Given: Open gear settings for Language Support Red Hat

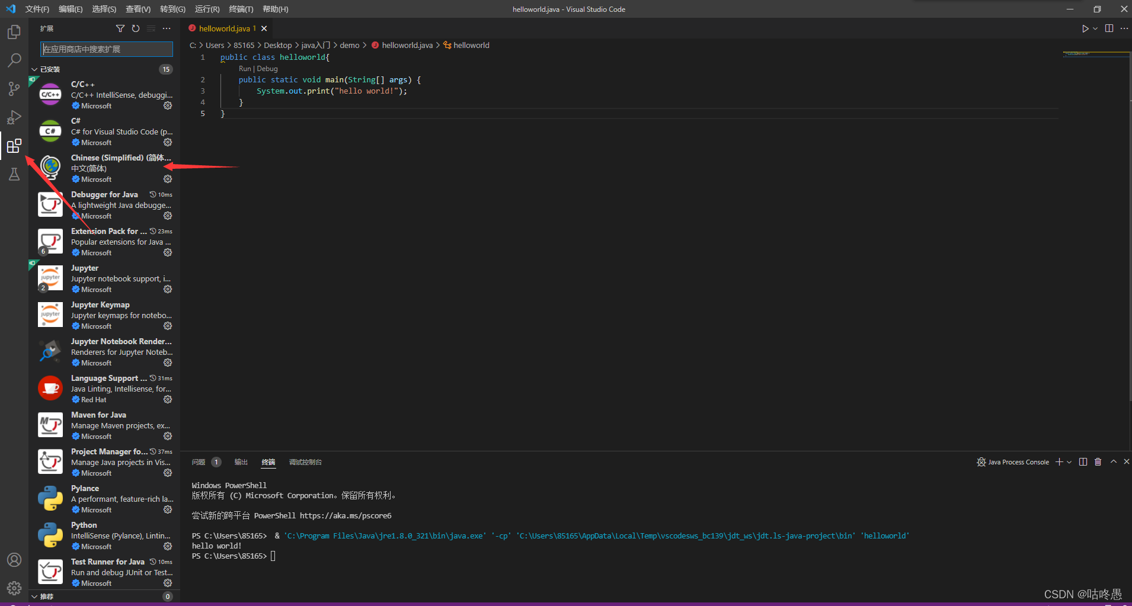Looking at the screenshot, I should tap(168, 399).
